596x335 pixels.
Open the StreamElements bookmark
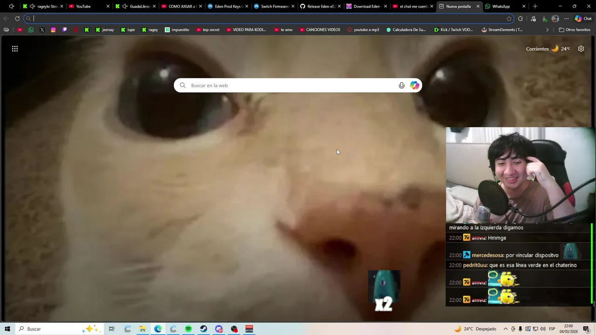(x=502, y=30)
